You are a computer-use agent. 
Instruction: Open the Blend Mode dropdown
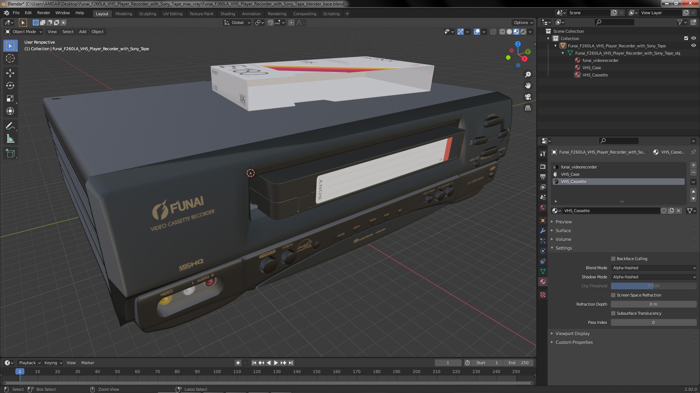point(654,268)
